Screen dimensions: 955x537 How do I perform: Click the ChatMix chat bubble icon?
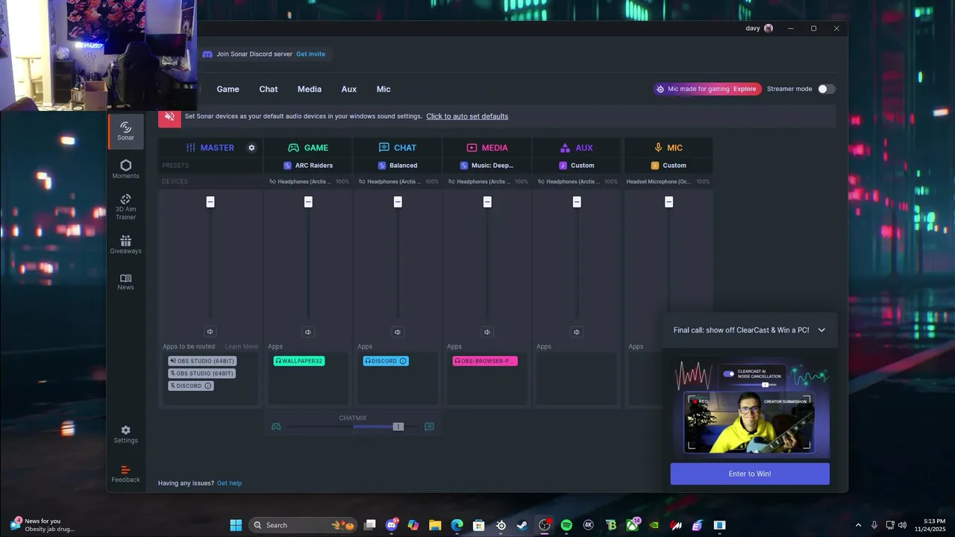[x=430, y=427]
